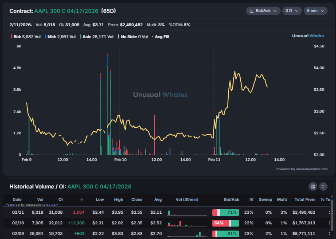This screenshot has height=239, width=336.
Task: Click the columns layout icon in Historical Volume
Action: [x=313, y=187]
